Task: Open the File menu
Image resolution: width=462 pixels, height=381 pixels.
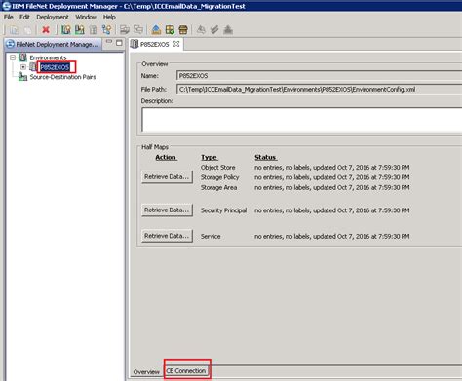Action: pos(9,17)
